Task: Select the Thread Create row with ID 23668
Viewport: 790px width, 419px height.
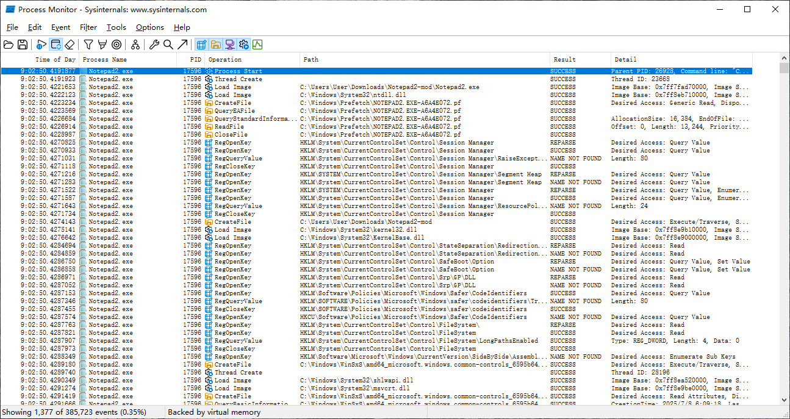Action: coord(376,79)
